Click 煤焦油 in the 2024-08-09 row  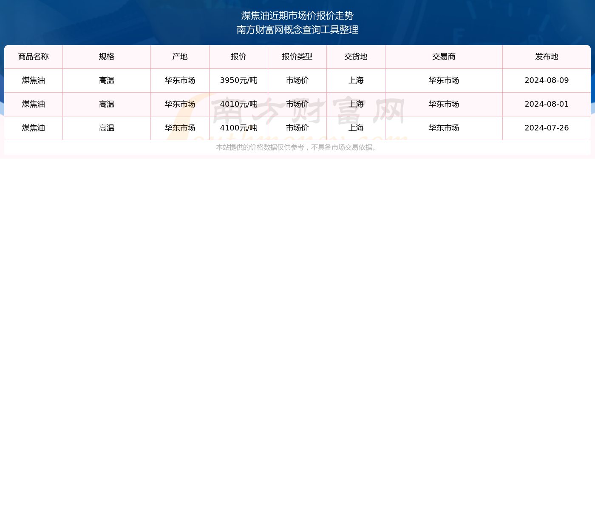(34, 81)
